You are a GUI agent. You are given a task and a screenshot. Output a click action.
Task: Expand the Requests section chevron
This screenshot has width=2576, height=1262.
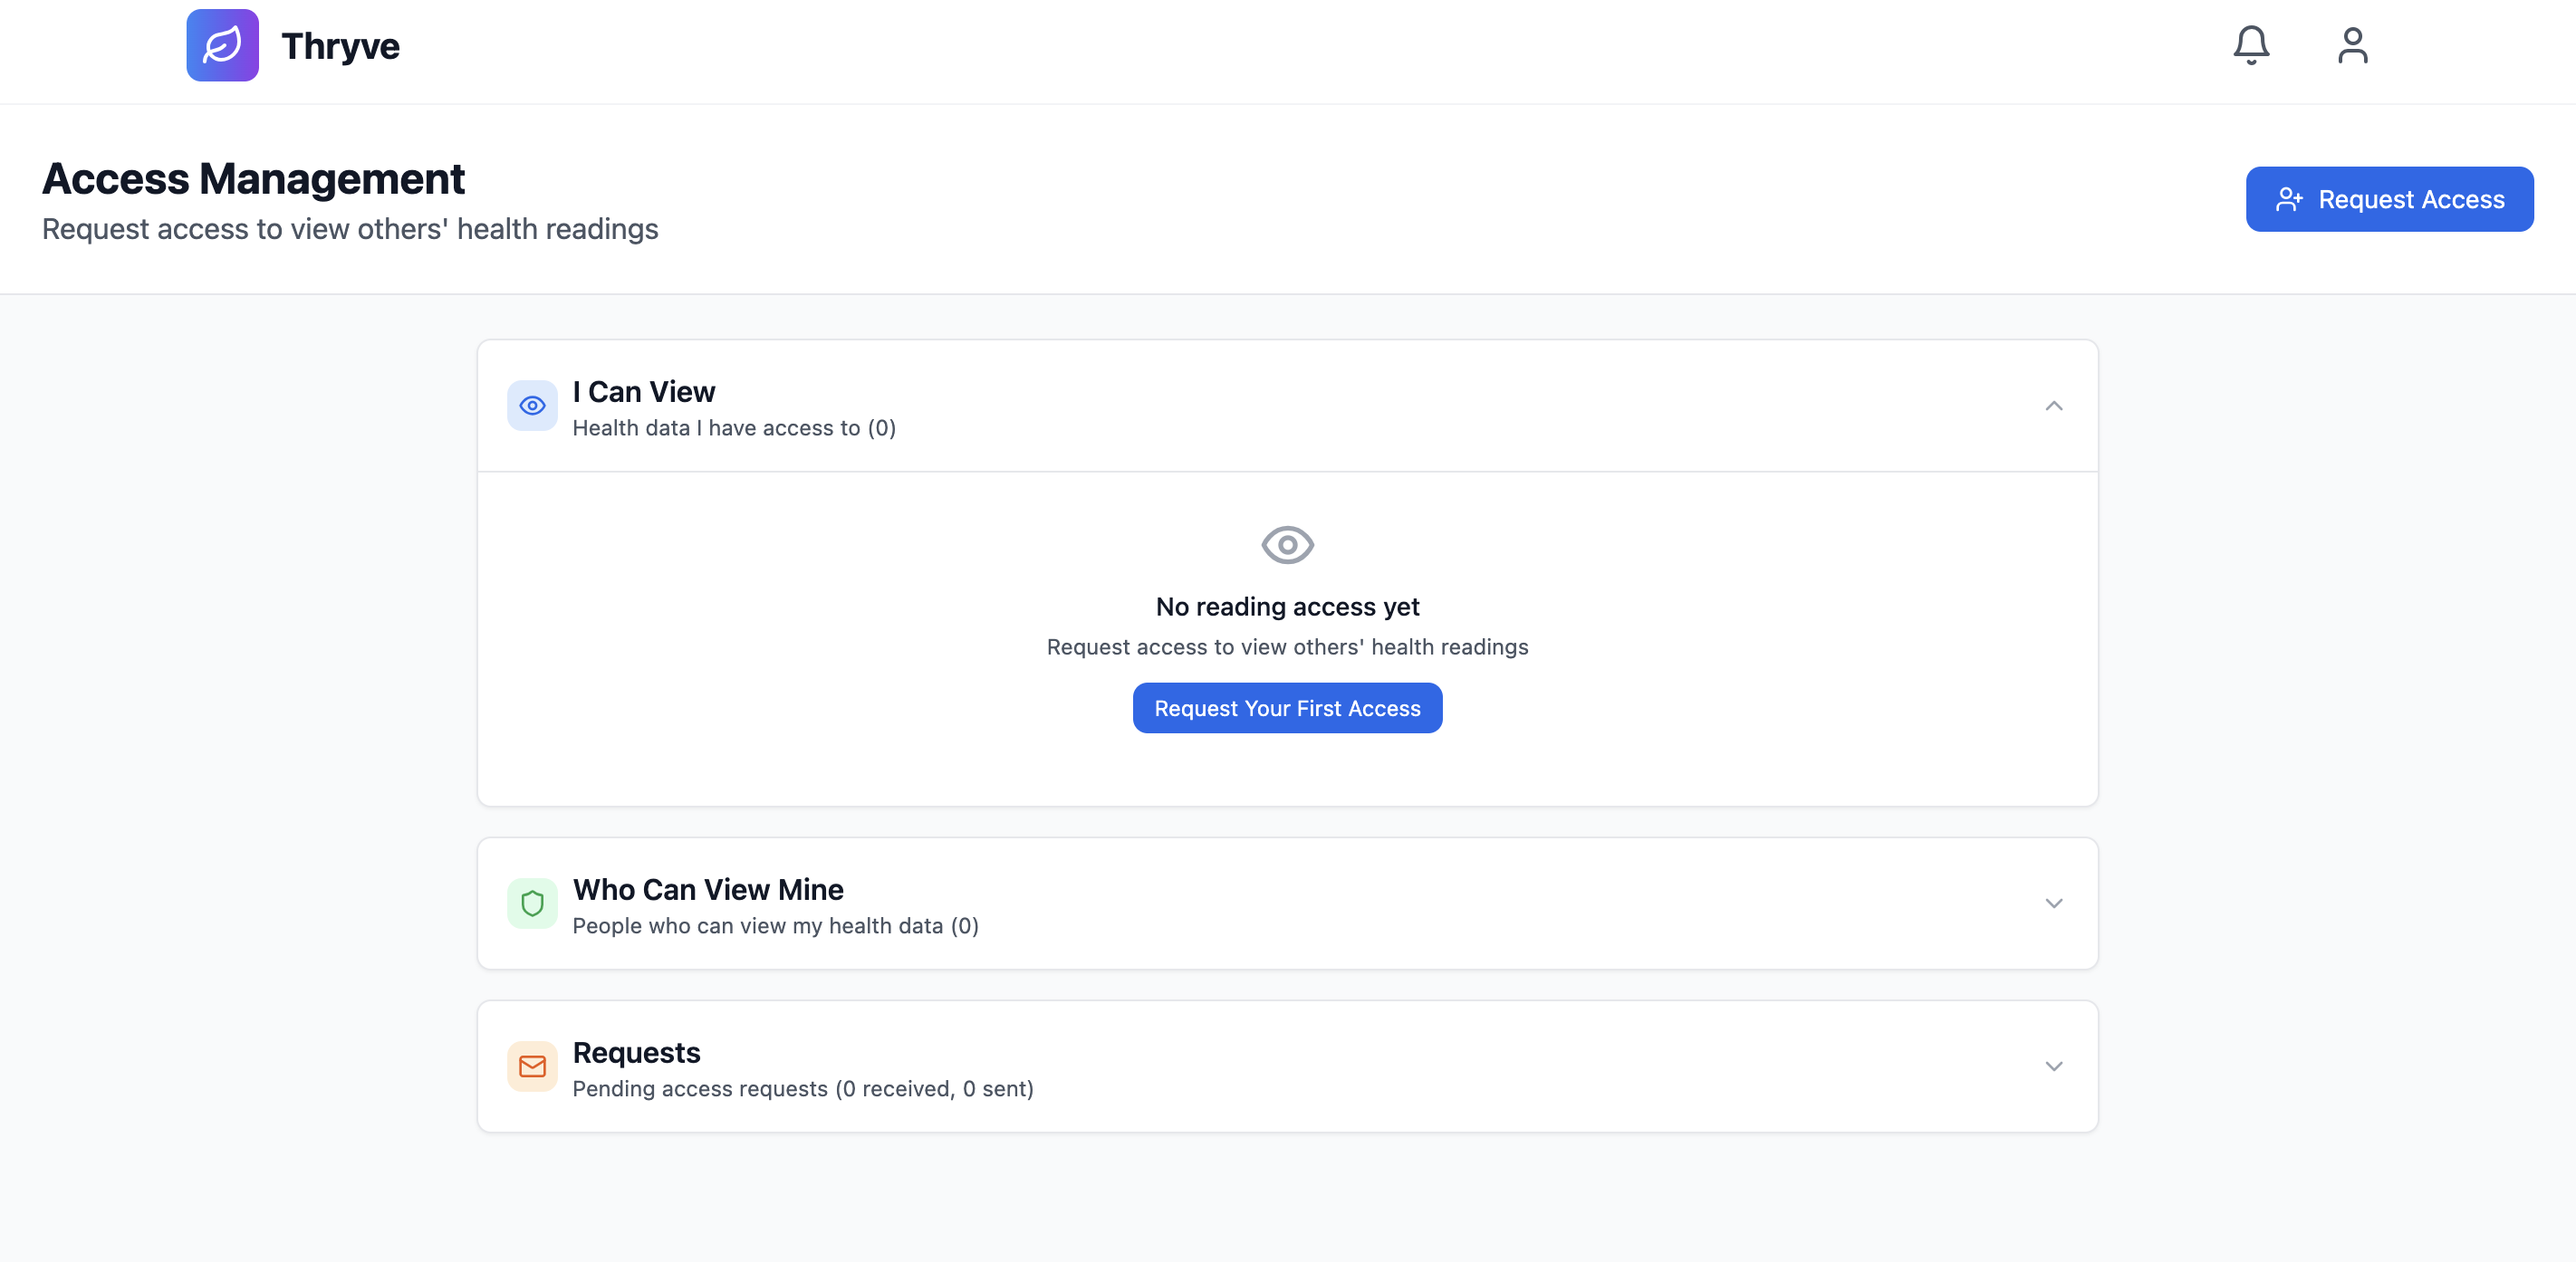pos(2053,1066)
